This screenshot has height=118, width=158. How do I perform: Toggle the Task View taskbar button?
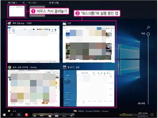[x=19, y=115]
